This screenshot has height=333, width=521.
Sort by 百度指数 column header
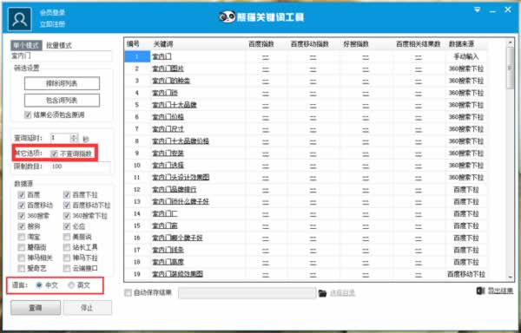click(261, 43)
